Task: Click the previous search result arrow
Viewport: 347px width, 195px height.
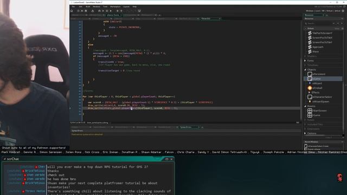Action: [x=338, y=23]
